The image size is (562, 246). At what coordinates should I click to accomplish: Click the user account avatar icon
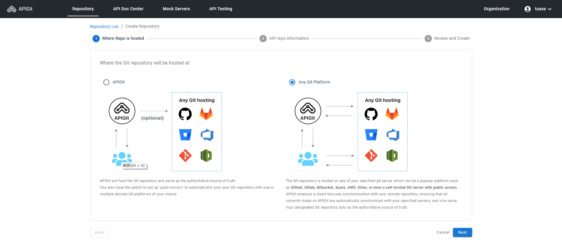click(x=527, y=9)
